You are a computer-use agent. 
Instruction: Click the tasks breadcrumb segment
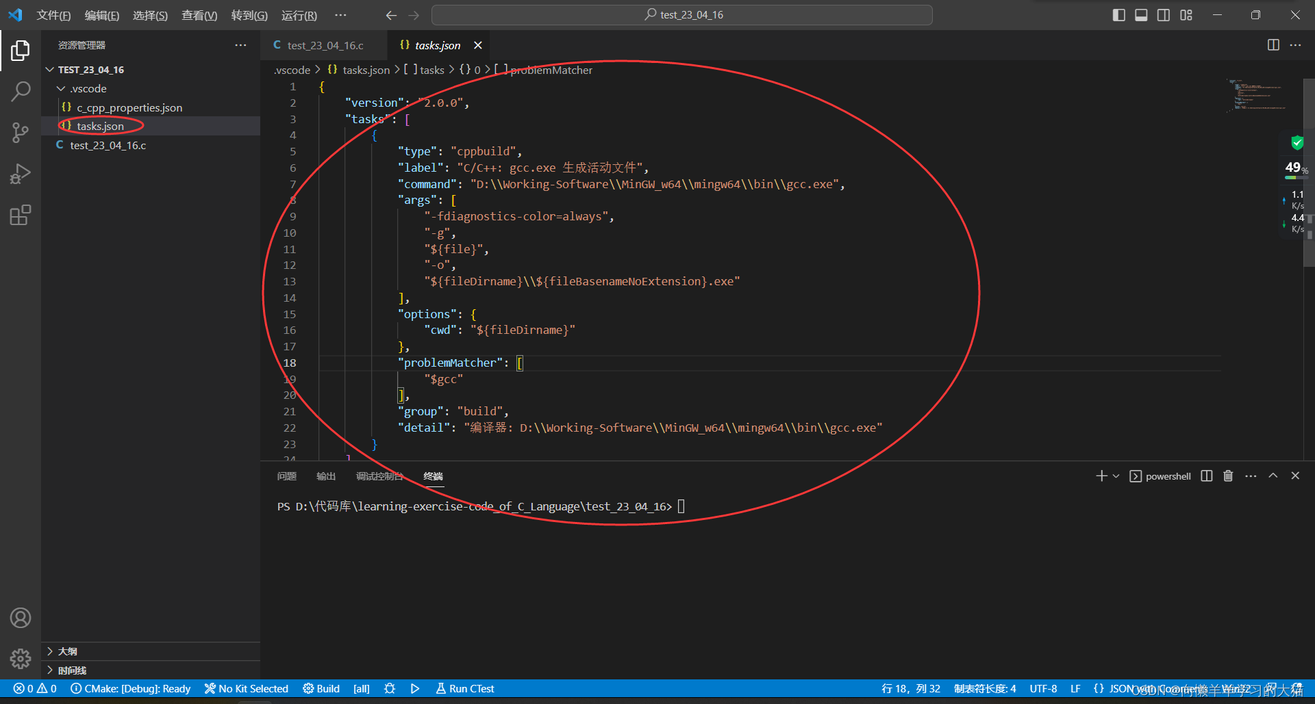[425, 70]
